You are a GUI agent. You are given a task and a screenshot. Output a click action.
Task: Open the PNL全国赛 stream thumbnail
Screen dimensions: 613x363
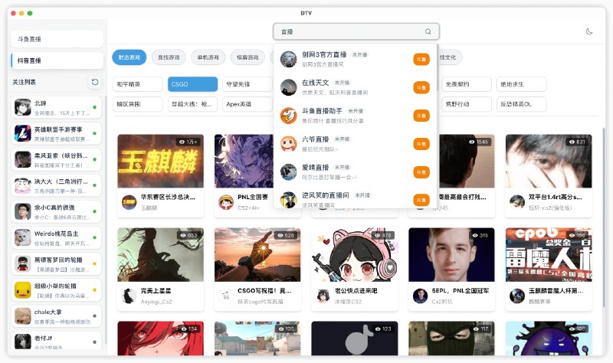point(244,161)
